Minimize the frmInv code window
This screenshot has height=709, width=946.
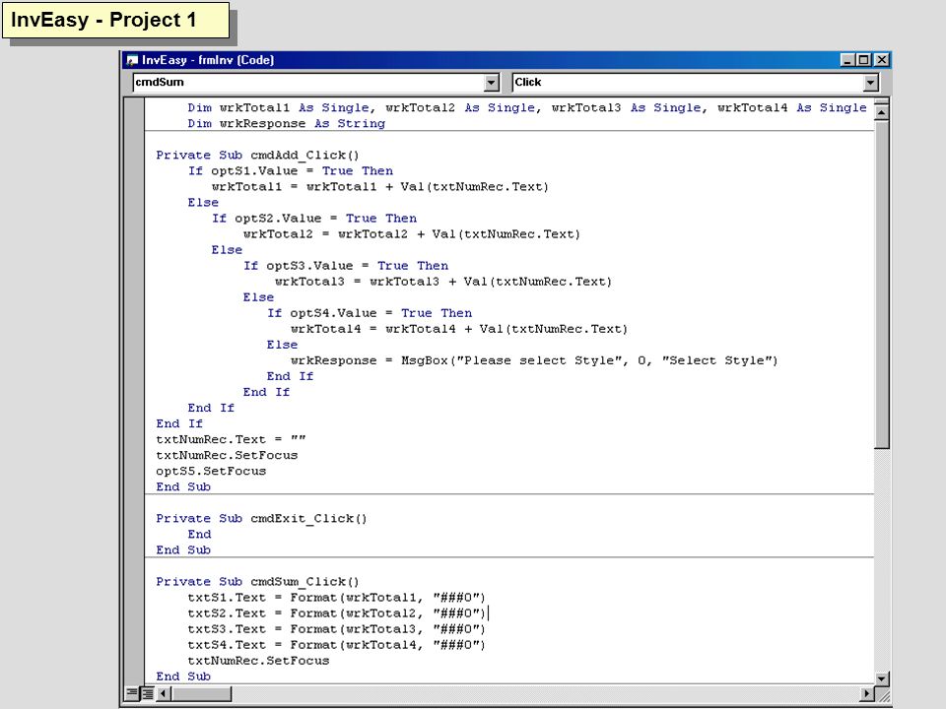point(847,60)
